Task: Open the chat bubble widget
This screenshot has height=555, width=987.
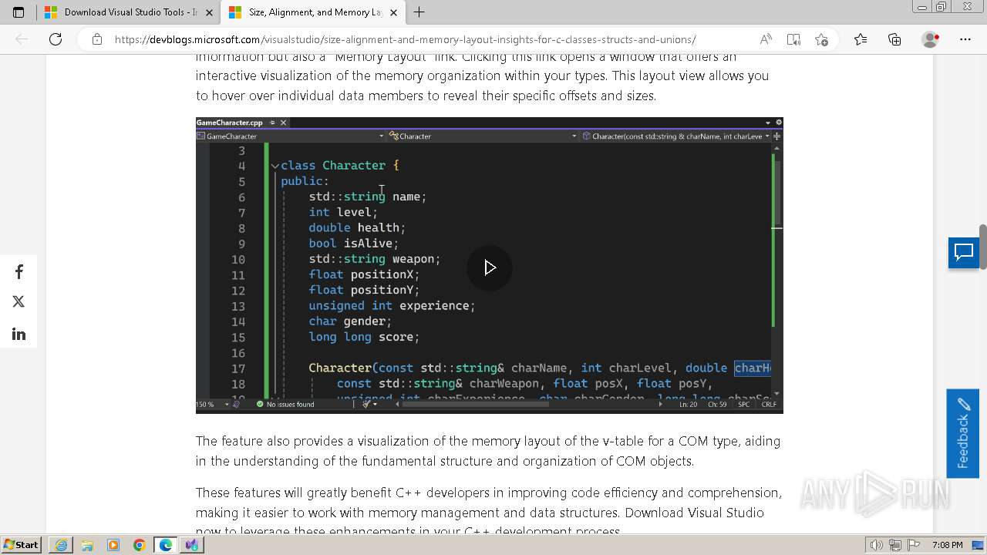Action: (x=964, y=252)
